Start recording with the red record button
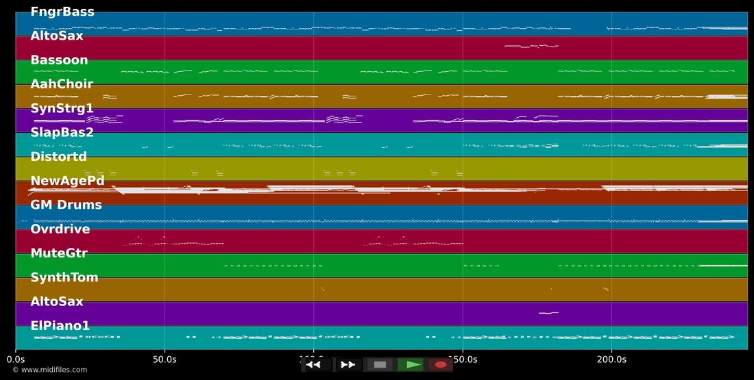 (x=441, y=365)
